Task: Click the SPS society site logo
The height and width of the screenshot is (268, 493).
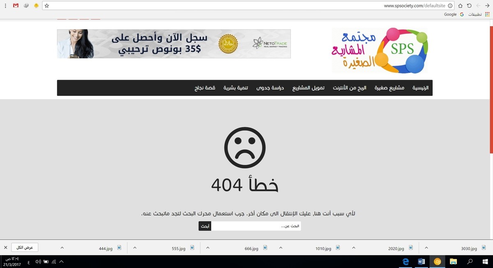Action: click(x=380, y=51)
